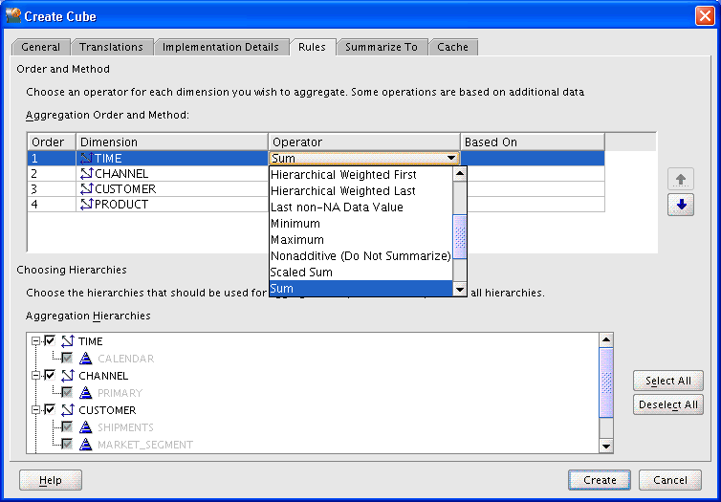This screenshot has height=502, width=721.
Task: Click the MARKET_SEGMENT hierarchy pyramid icon
Action: pos(85,445)
